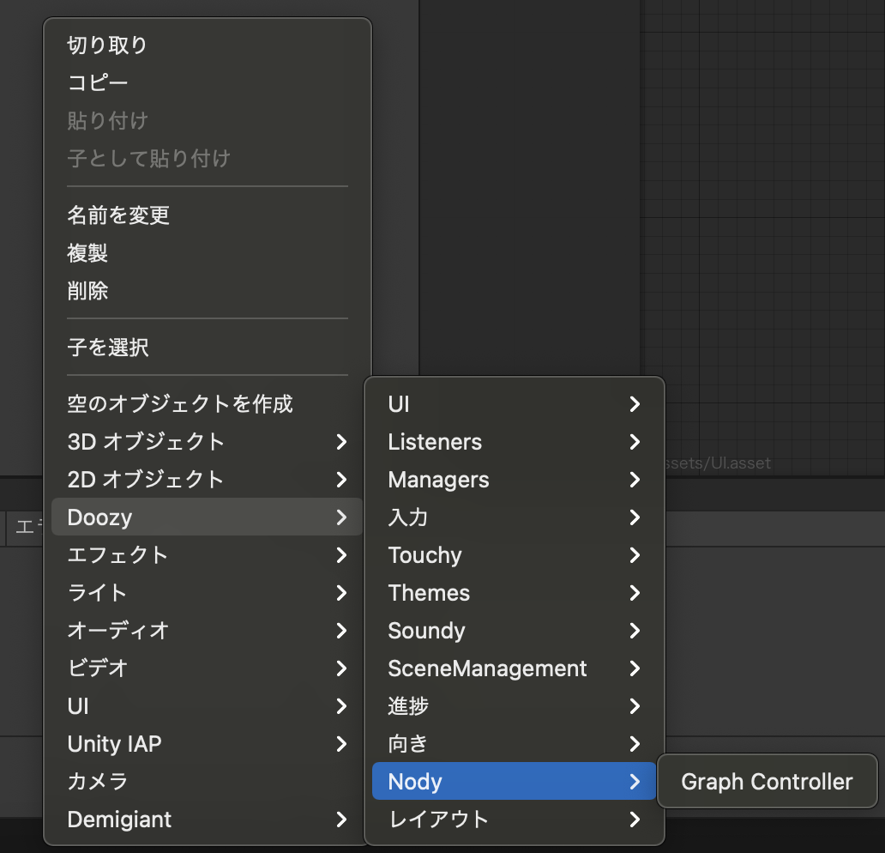The height and width of the screenshot is (853, 885).
Task: Open the Touchy submenu
Action: click(x=515, y=555)
